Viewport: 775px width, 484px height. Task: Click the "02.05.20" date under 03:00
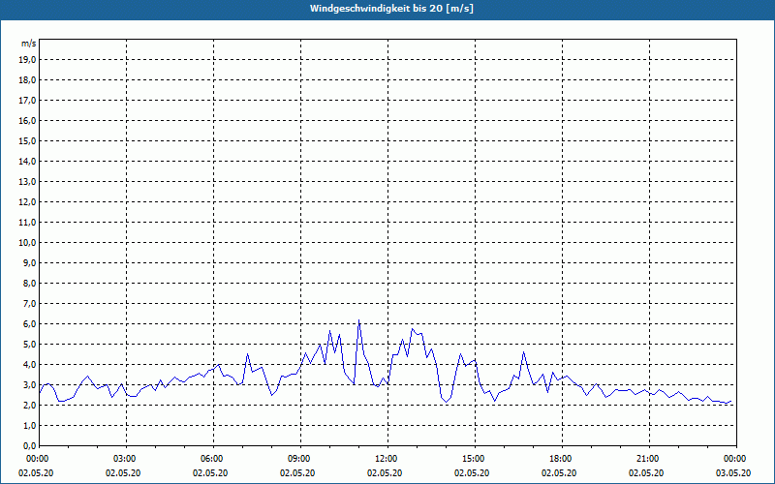coord(123,473)
